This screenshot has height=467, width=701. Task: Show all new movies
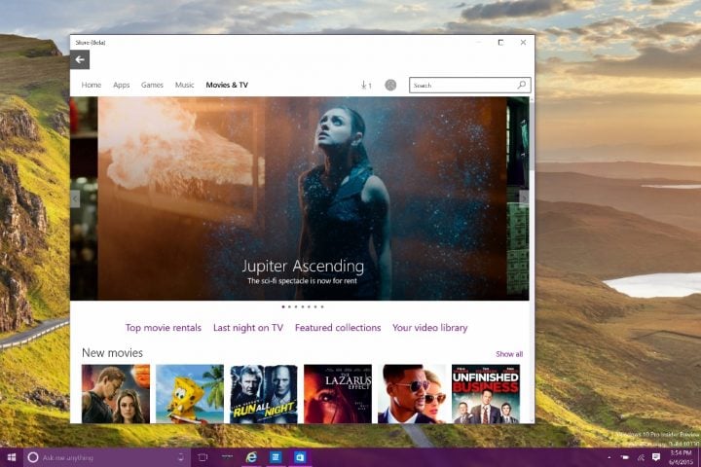[509, 354]
